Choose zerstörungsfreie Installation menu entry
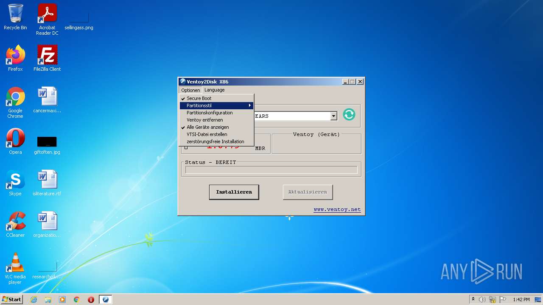The width and height of the screenshot is (543, 305). tap(216, 141)
